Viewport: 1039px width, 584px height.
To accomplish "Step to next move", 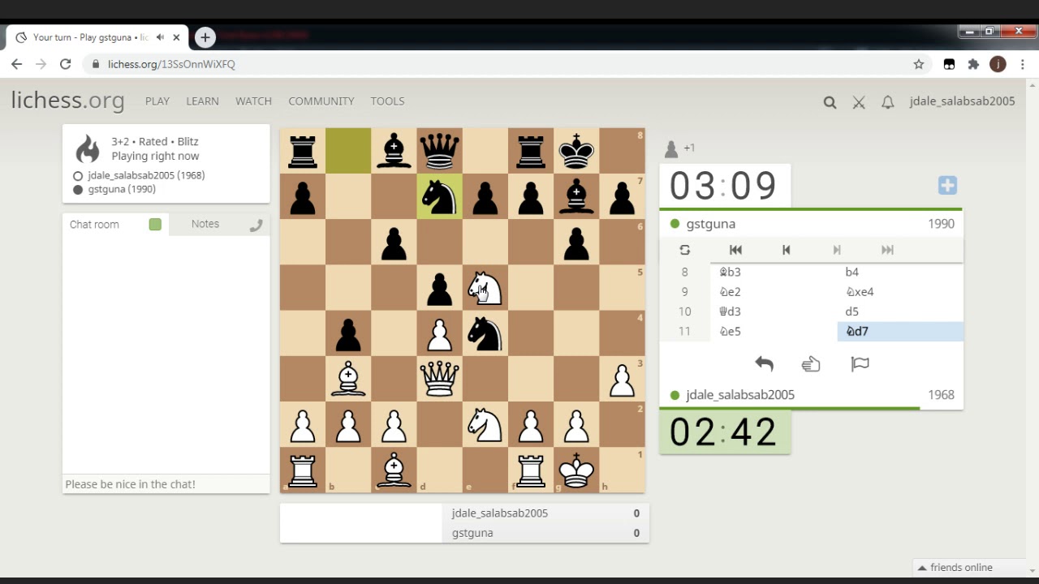I will click(x=837, y=250).
